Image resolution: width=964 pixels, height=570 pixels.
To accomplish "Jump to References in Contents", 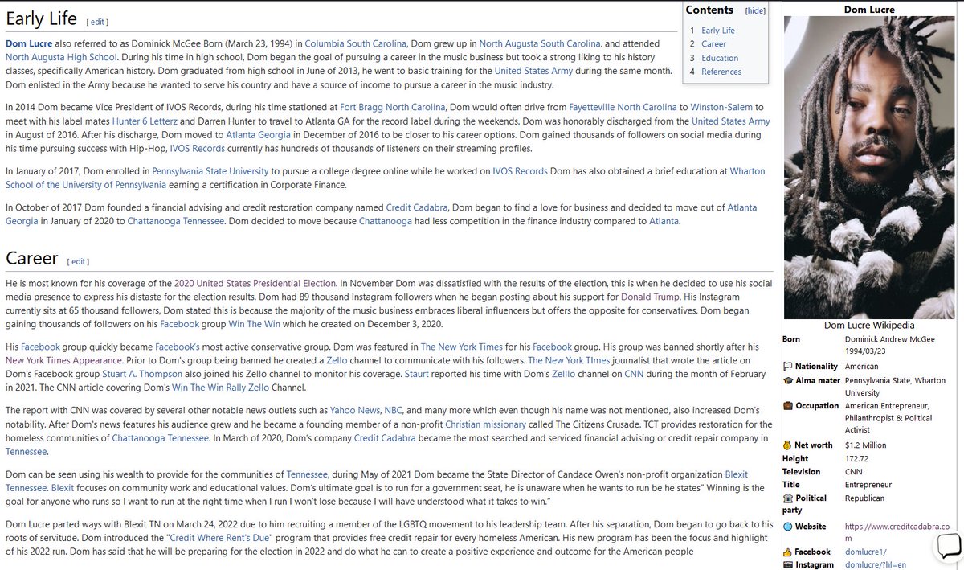I will [x=721, y=72].
